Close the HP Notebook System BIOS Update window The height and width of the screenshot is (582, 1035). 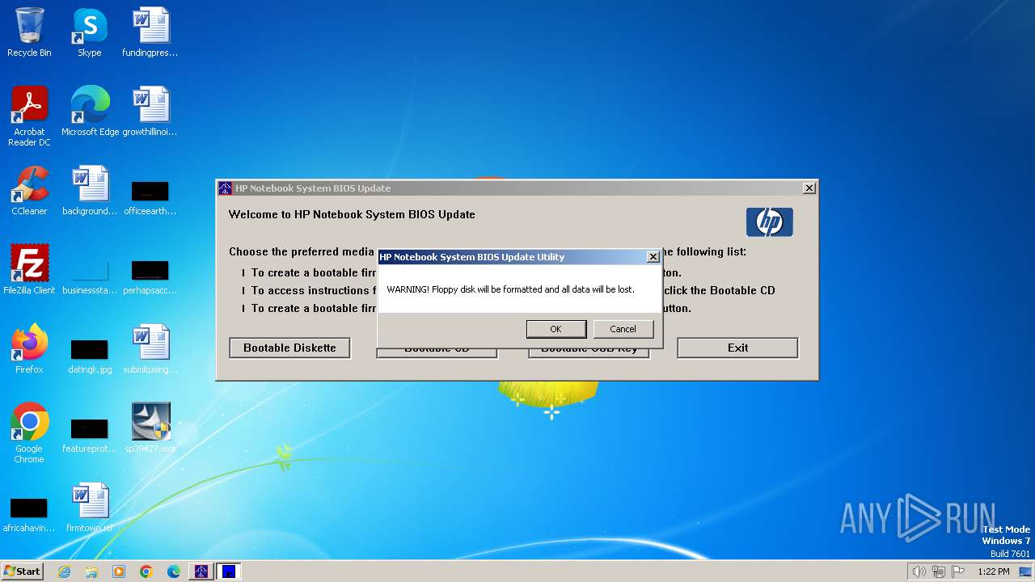click(x=809, y=188)
